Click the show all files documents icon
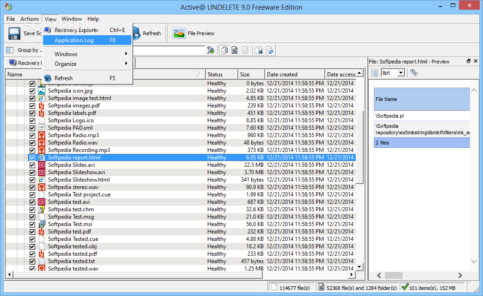Viewport: 483px width, 296px height. [x=224, y=50]
